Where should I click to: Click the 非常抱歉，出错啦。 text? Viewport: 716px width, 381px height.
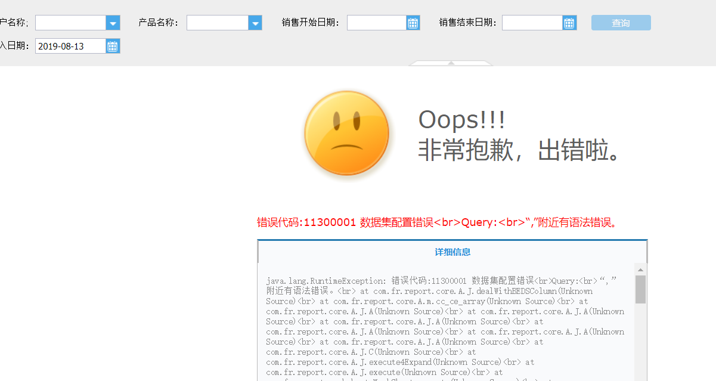click(521, 151)
